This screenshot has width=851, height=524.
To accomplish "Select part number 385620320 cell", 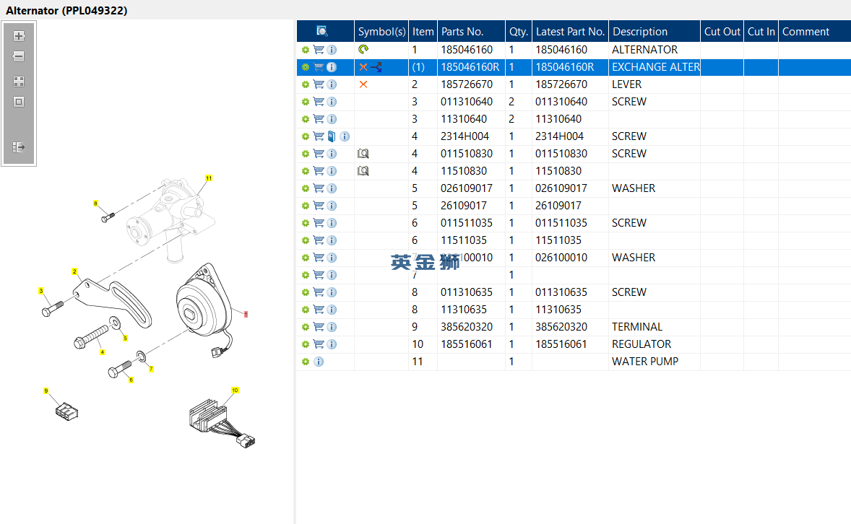I will click(x=471, y=326).
